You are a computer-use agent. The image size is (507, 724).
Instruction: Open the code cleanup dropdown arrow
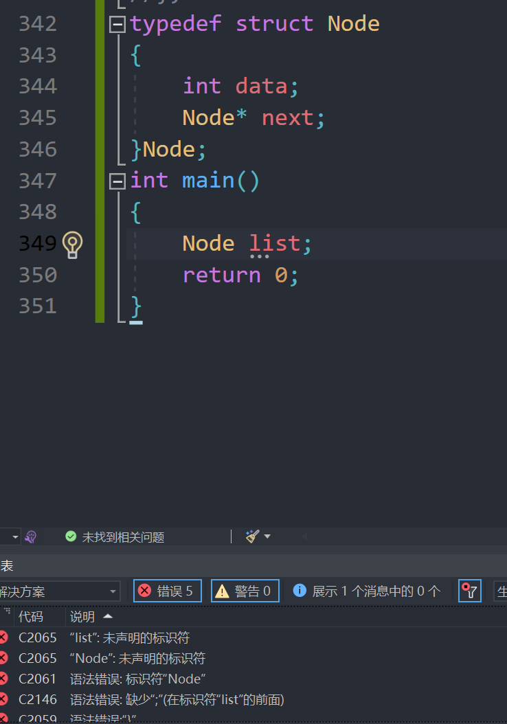point(267,536)
